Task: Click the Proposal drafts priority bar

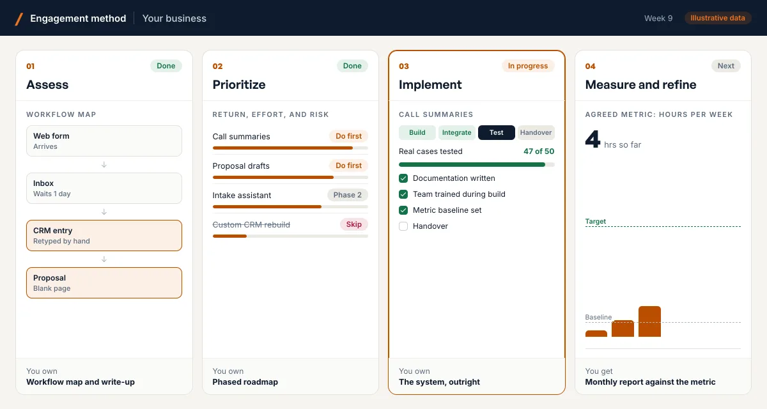Action: tap(290, 178)
